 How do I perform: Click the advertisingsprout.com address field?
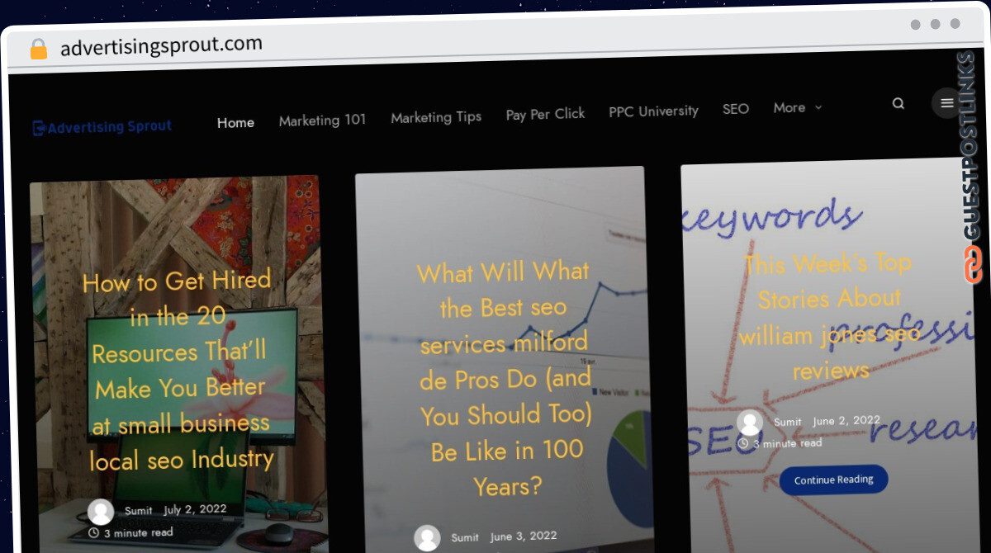tap(162, 45)
